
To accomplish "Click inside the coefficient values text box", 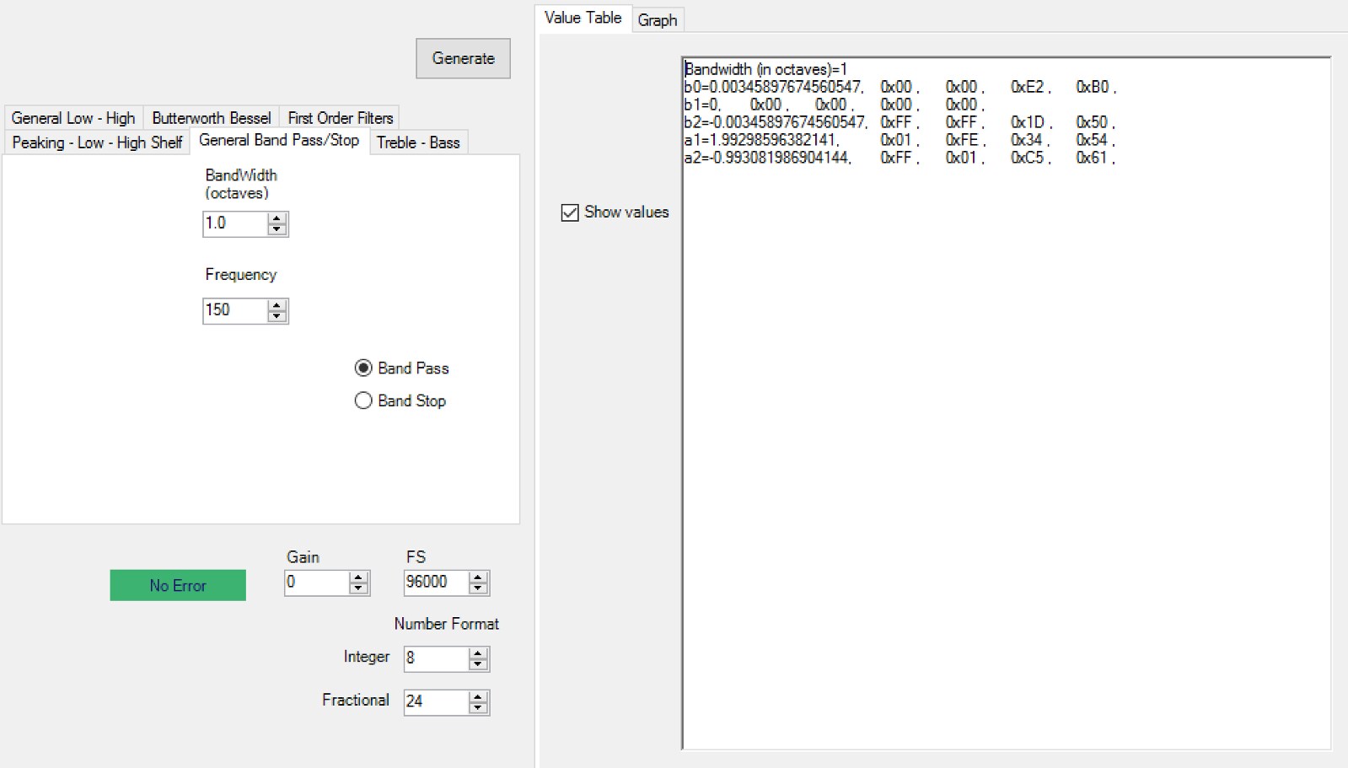I will [1006, 403].
